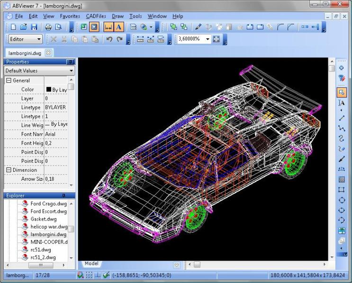
Task: Select the Line drawing tool in right toolbar
Action: coord(342,118)
